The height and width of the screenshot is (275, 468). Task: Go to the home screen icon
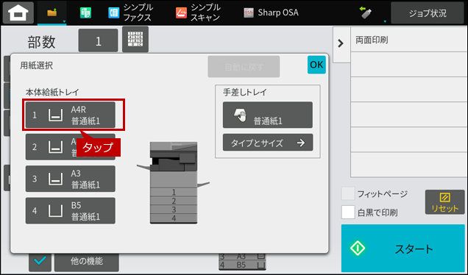coord(18,12)
